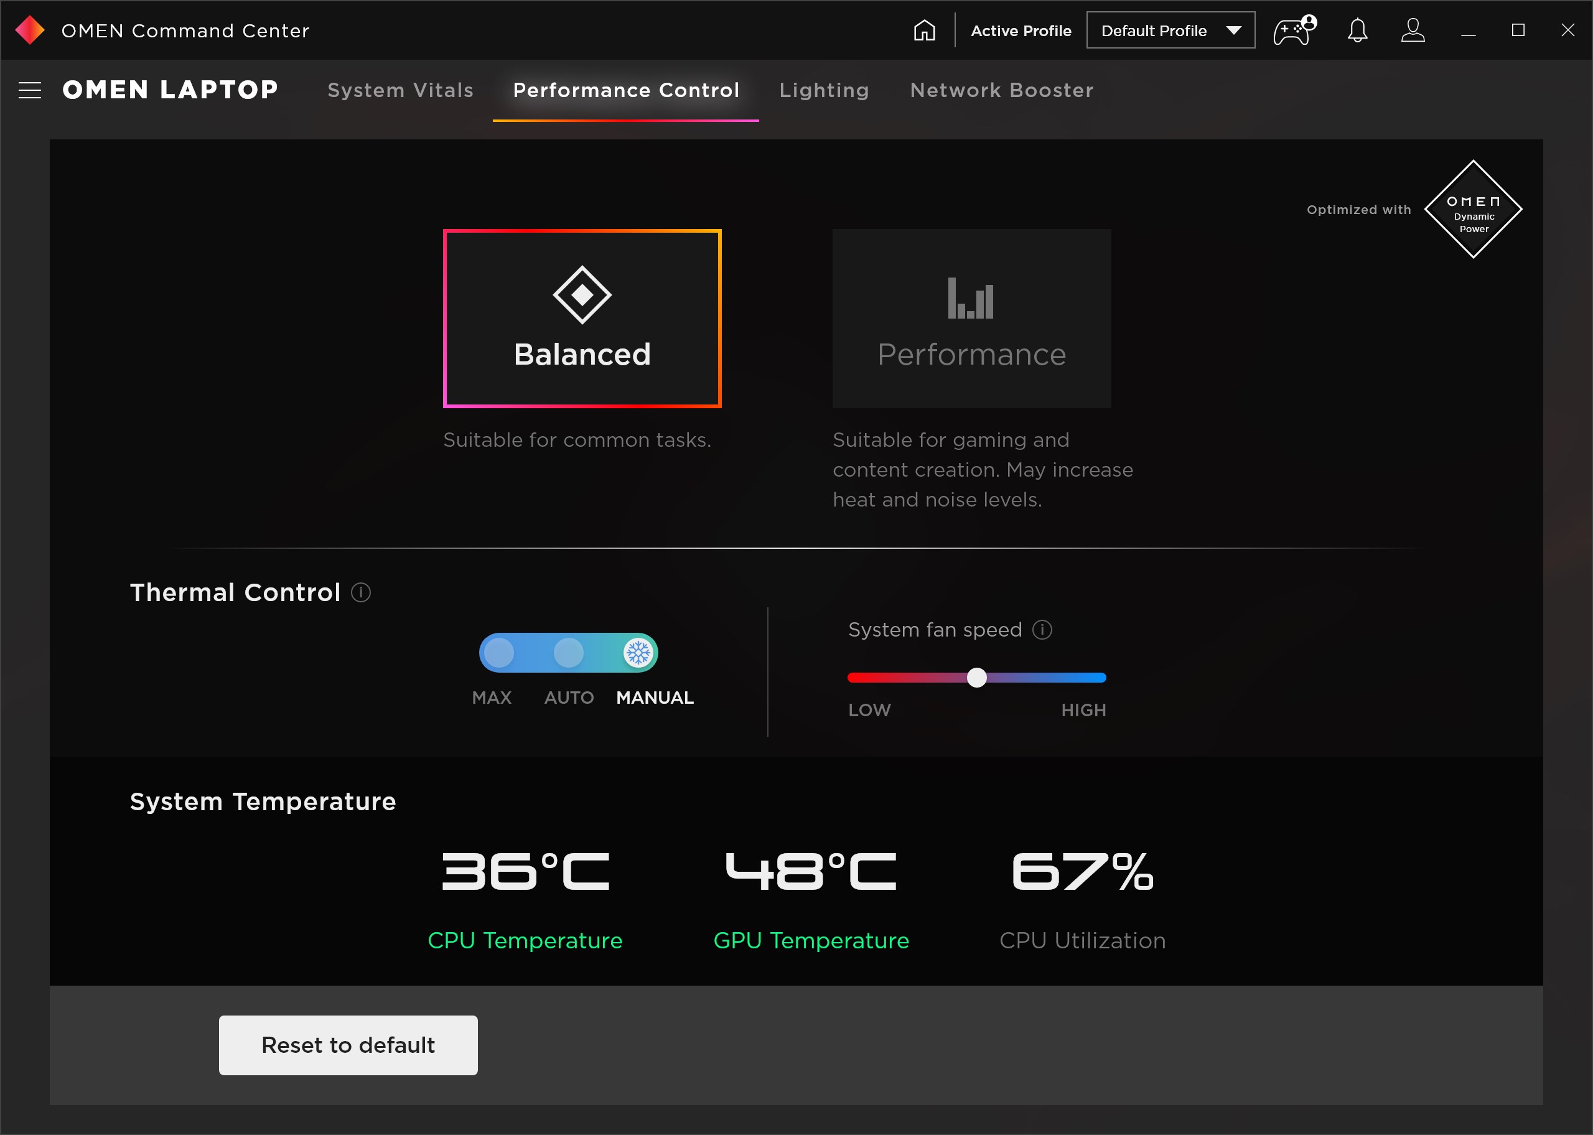Viewport: 1593px width, 1135px height.
Task: Click the Home icon in title bar
Action: (x=923, y=30)
